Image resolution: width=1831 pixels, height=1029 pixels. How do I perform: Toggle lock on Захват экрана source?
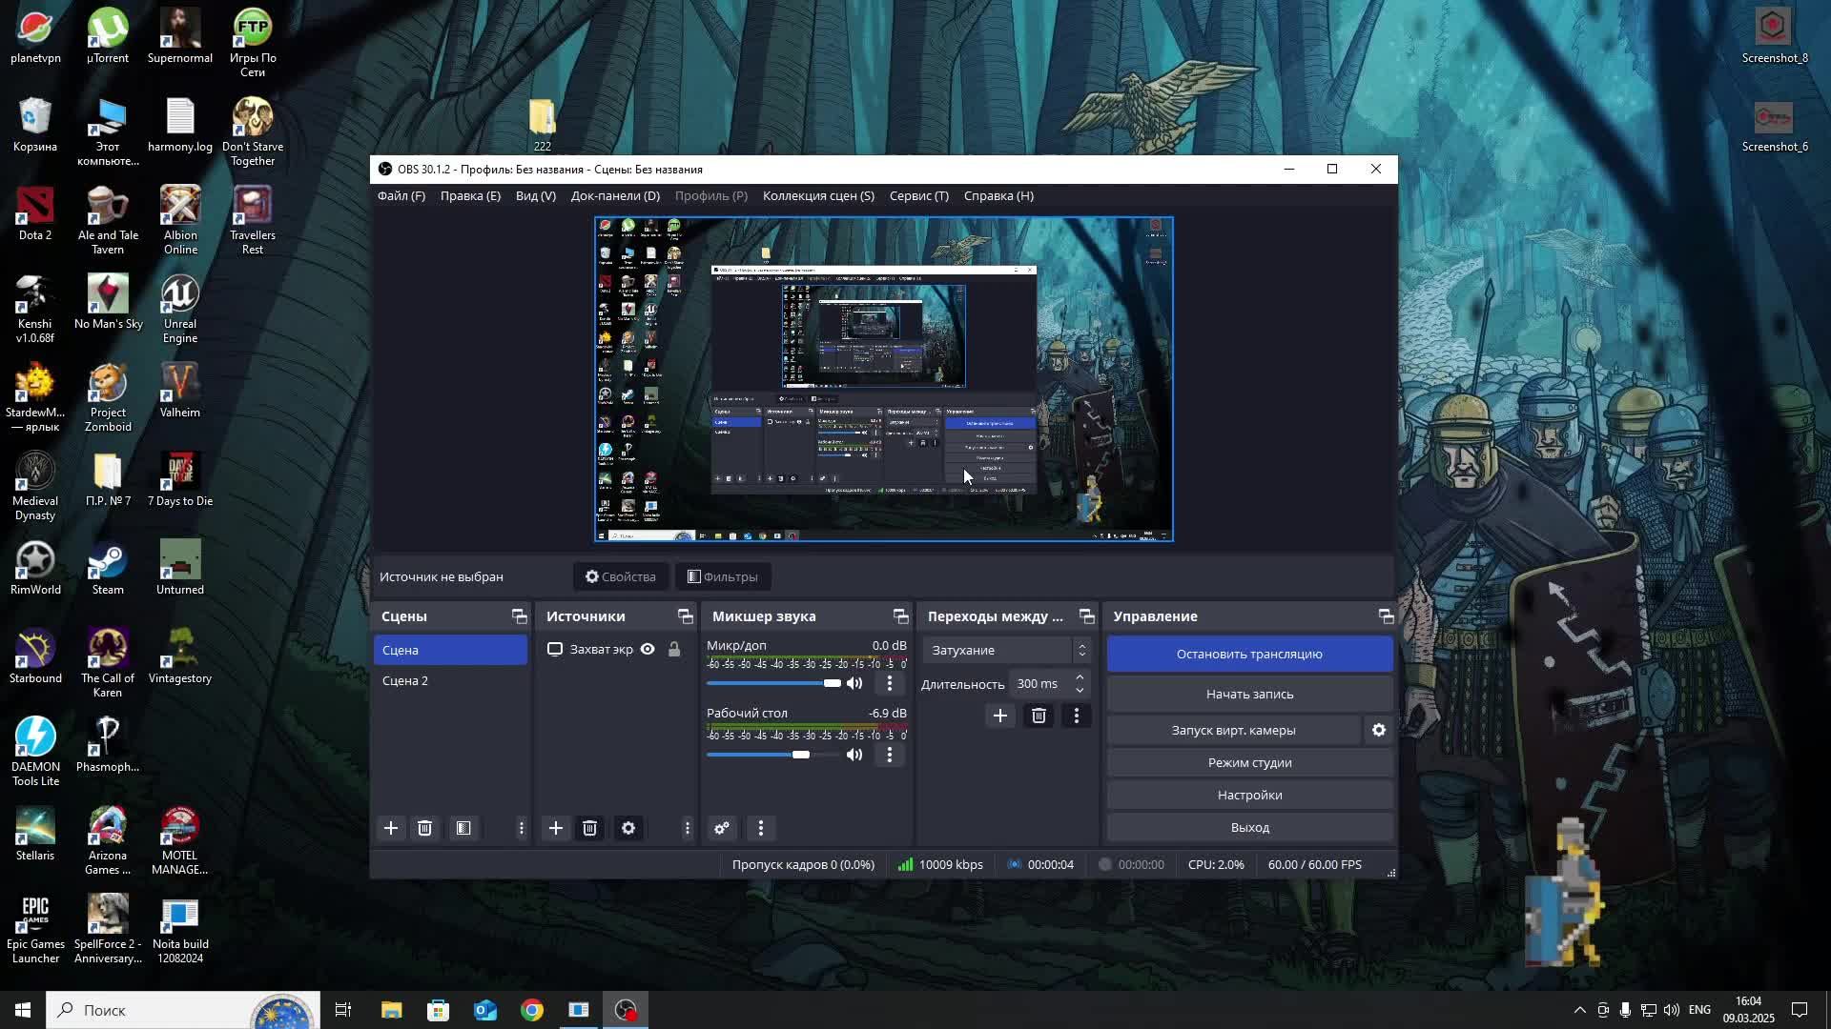(x=674, y=650)
